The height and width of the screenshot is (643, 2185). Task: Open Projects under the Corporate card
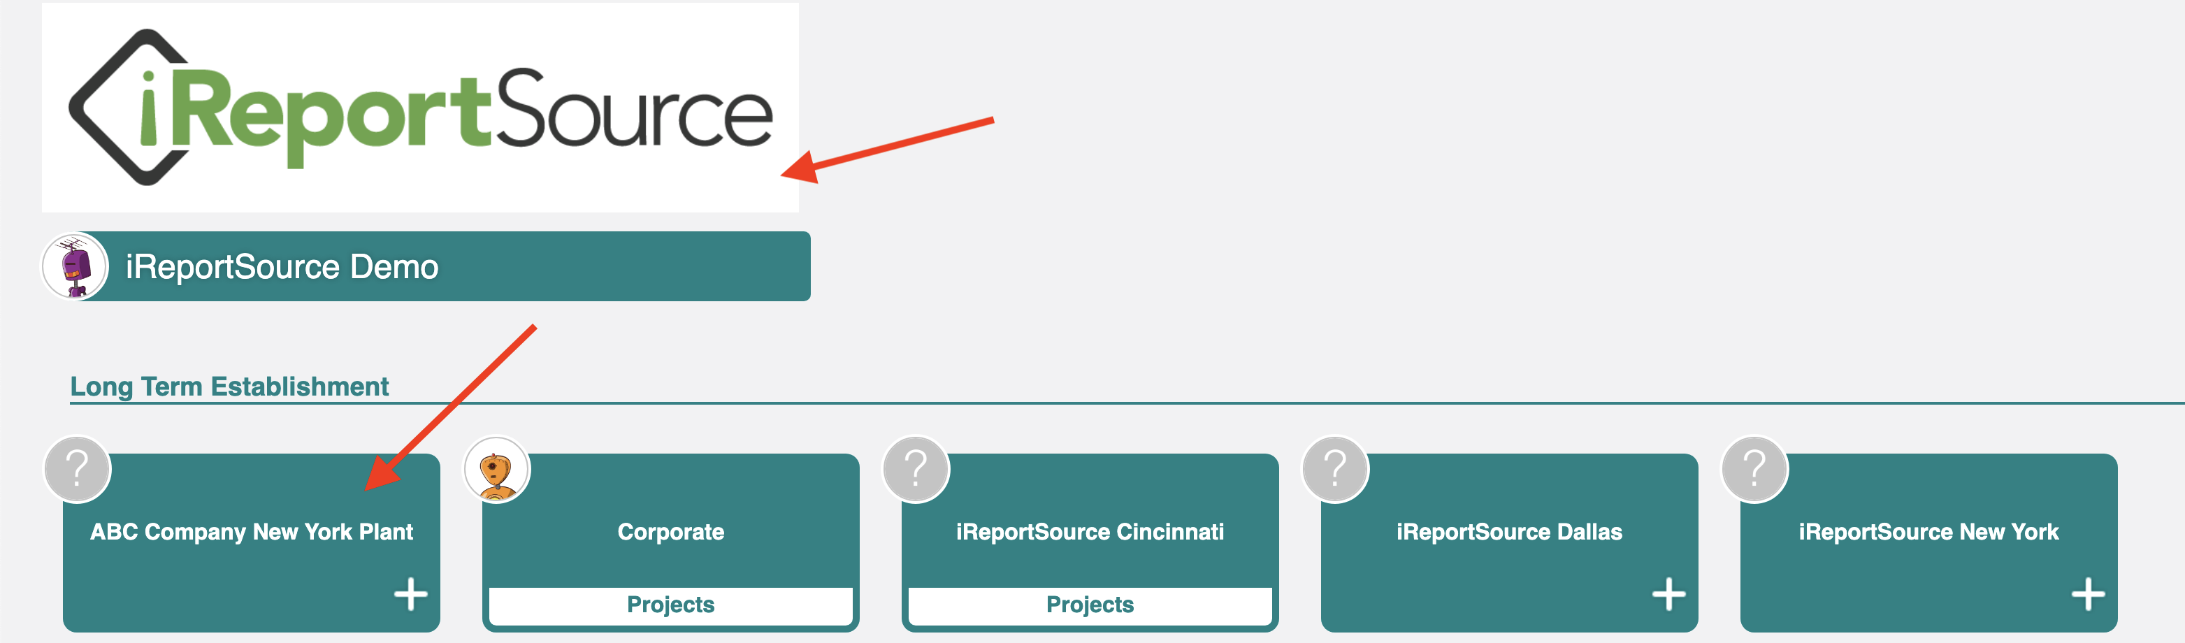670,605
